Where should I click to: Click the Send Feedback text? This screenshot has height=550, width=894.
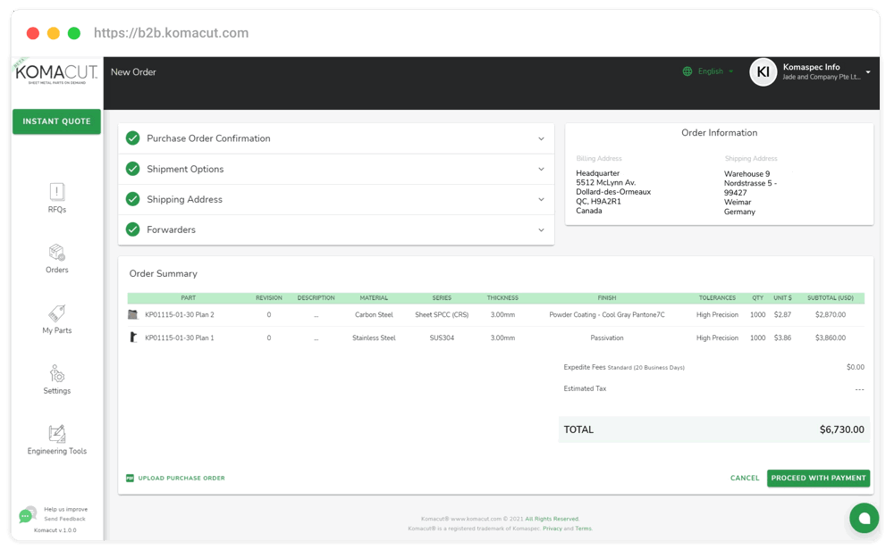click(65, 519)
